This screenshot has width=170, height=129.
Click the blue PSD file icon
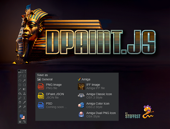(41, 105)
